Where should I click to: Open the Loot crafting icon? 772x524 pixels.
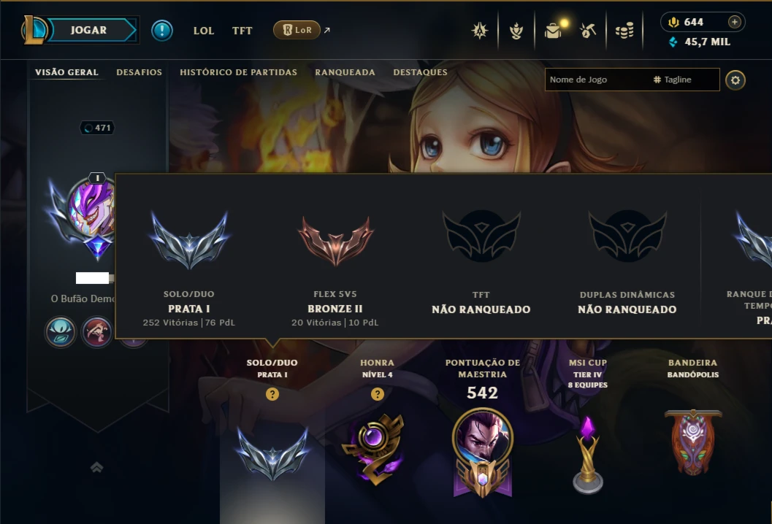588,31
